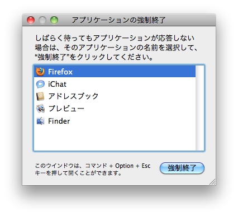Viewport: 238px width, 216px height.
Task: Select the iChat entry text
Action: pos(57,84)
